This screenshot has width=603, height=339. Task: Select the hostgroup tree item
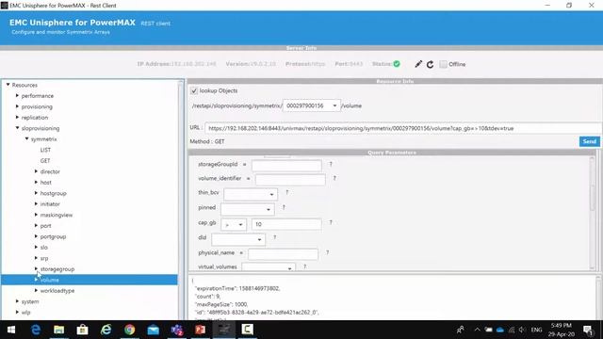[53, 193]
